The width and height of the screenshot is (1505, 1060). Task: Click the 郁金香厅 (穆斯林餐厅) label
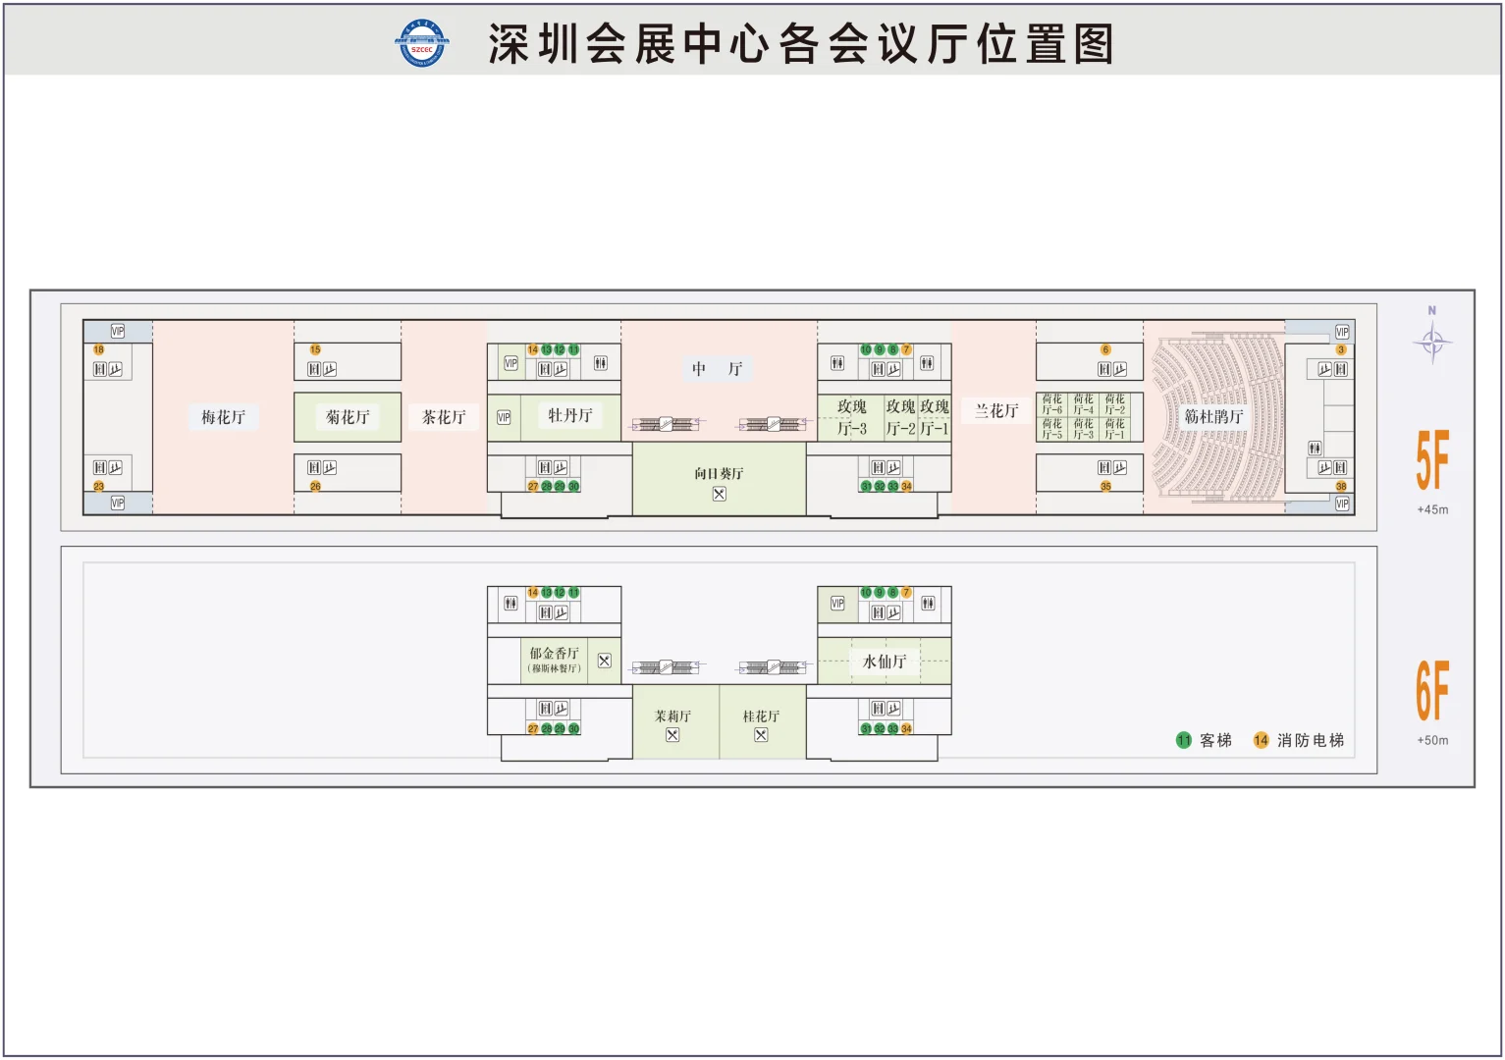(x=554, y=660)
